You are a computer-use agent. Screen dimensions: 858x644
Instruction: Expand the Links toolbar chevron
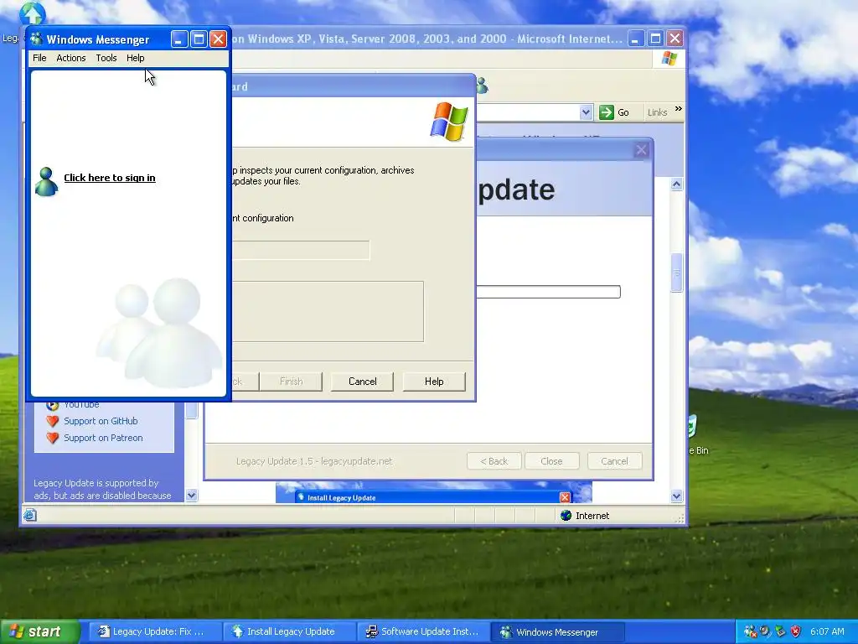point(679,109)
